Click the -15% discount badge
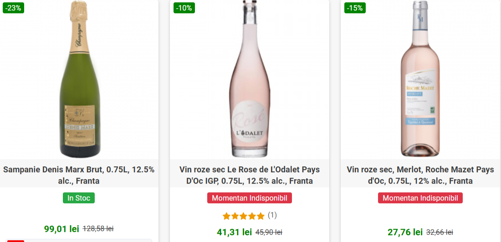The image size is (501, 242). coord(355,8)
